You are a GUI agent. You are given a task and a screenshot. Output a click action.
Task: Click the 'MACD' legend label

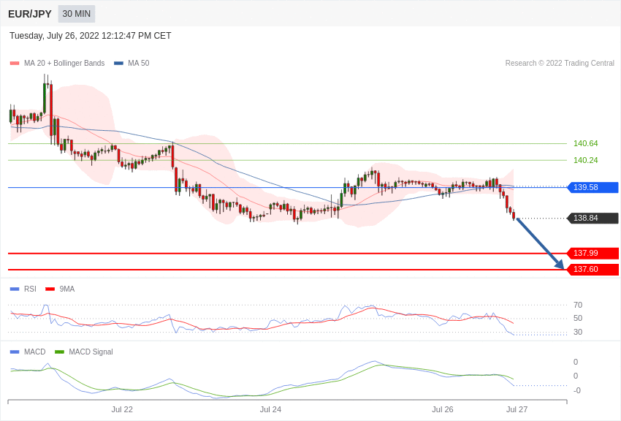click(34, 352)
